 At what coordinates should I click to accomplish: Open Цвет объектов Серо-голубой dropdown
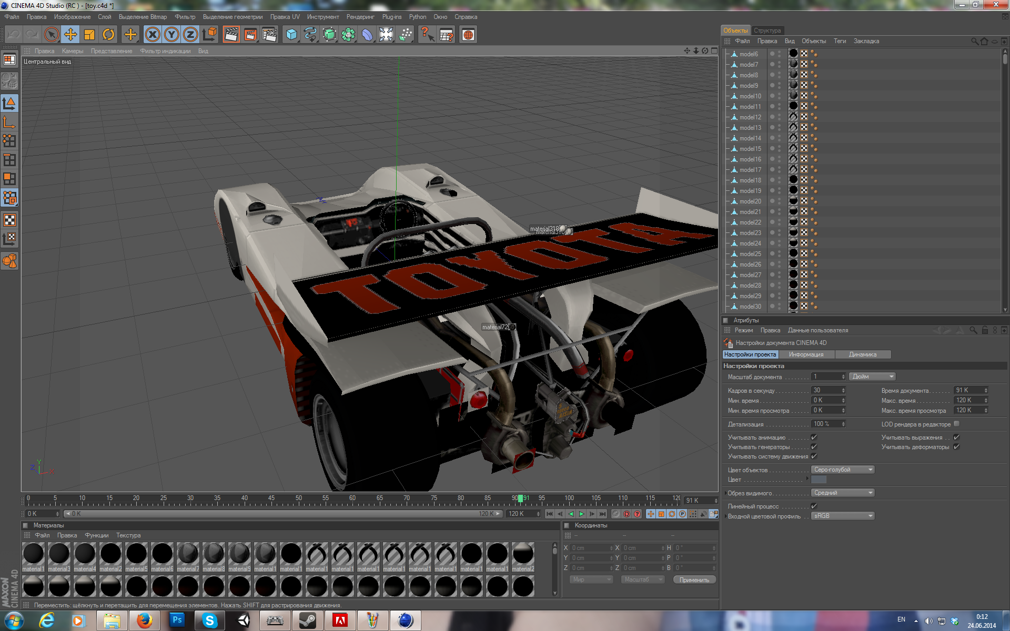[x=843, y=470]
